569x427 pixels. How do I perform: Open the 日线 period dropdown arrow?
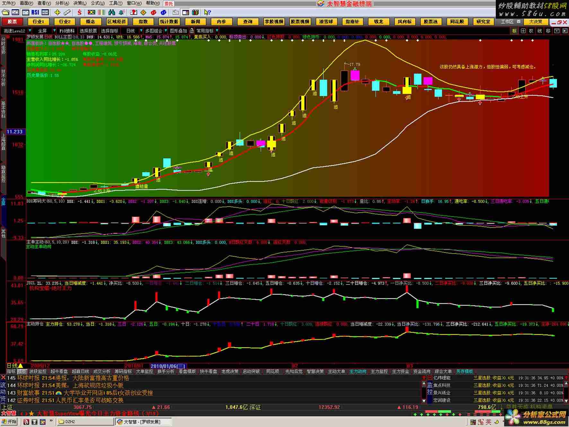click(141, 31)
